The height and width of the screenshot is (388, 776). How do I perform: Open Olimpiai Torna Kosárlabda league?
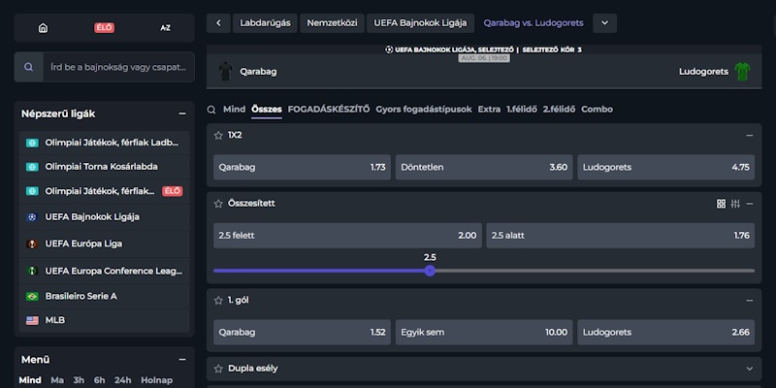coord(105,167)
